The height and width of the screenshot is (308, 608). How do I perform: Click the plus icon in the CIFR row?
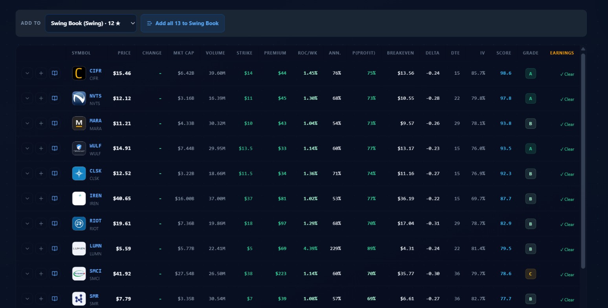41,73
